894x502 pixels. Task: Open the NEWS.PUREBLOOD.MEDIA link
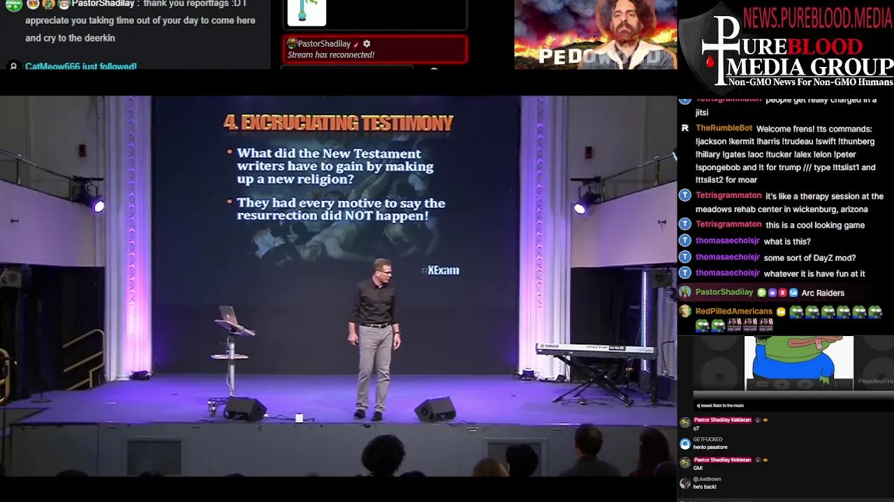tap(818, 17)
